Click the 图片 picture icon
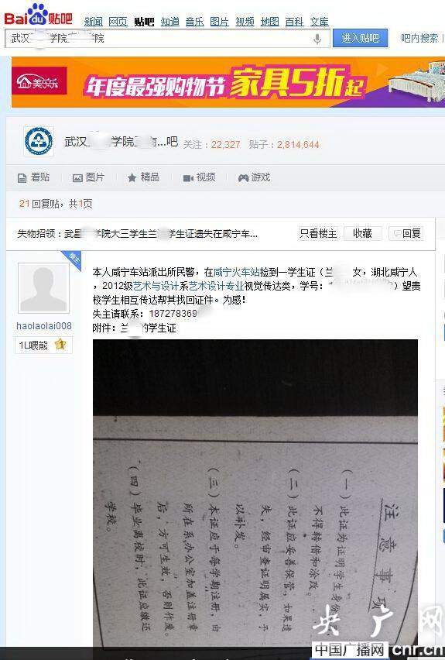The width and height of the screenshot is (445, 660). 77,178
